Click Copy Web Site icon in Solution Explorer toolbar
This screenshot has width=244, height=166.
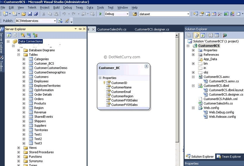[x=224, y=35]
